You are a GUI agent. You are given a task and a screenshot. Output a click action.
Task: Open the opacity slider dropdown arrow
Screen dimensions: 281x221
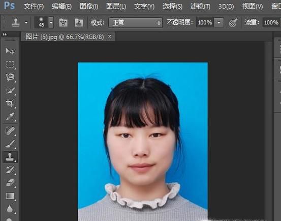pyautogui.click(x=219, y=22)
